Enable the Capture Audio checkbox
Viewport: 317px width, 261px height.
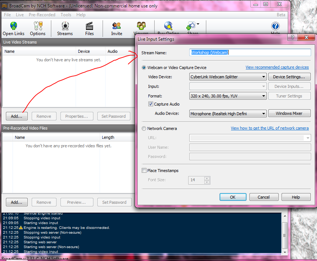151,104
